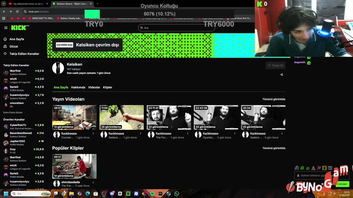Viewport: 353px width, 198px height.
Task: Open Microsoft Edge from the taskbar
Action: point(88,194)
